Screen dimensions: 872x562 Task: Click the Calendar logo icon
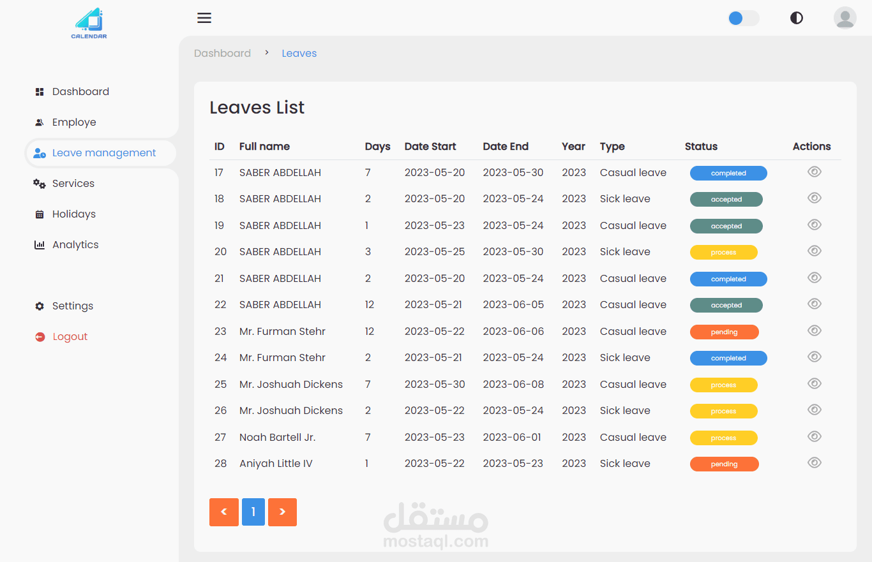click(89, 24)
